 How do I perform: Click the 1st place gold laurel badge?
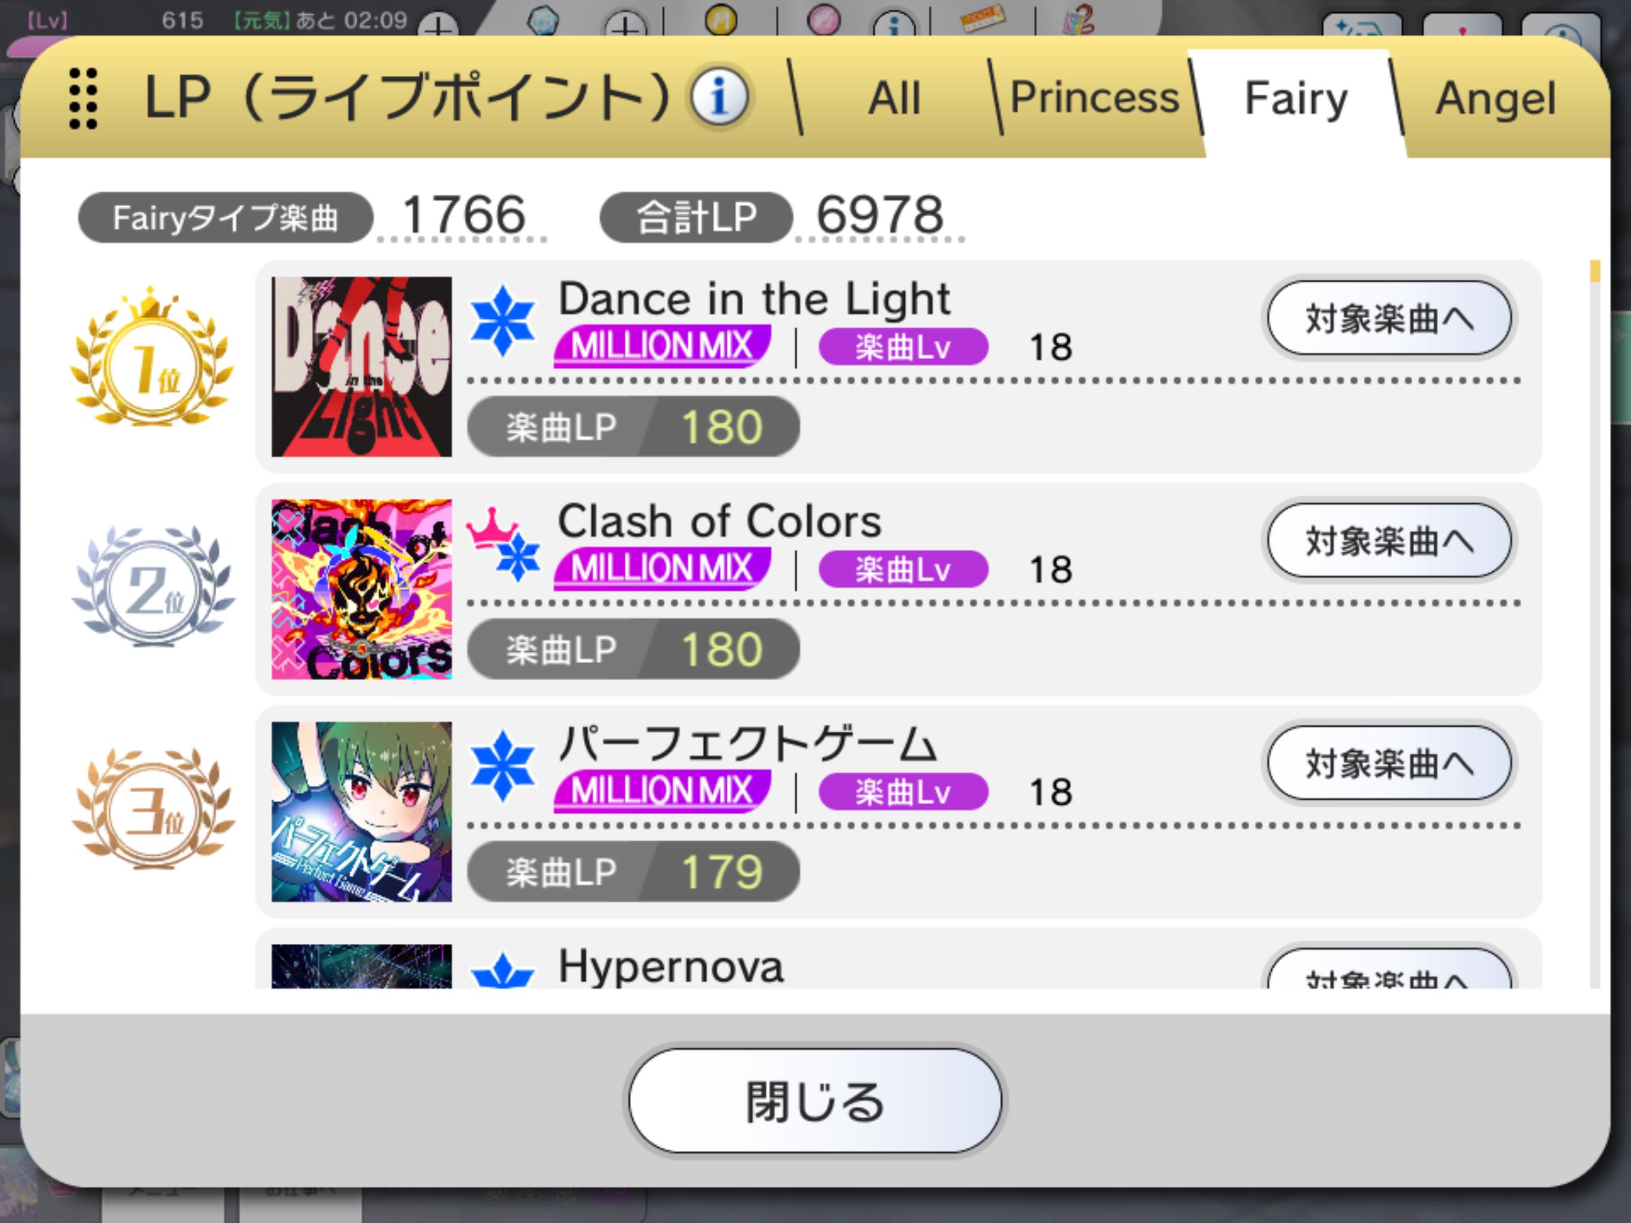[152, 357]
